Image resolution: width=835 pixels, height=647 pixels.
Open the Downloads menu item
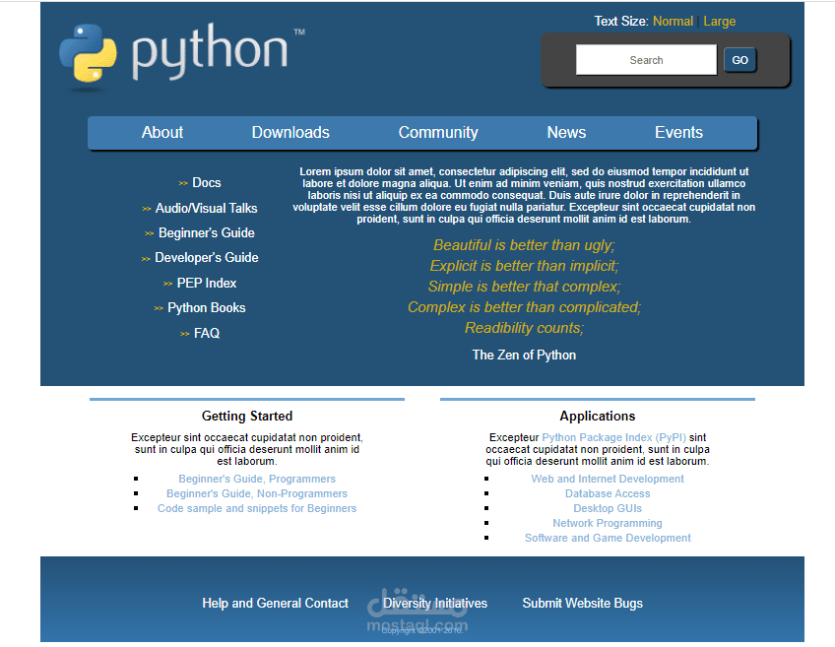290,133
